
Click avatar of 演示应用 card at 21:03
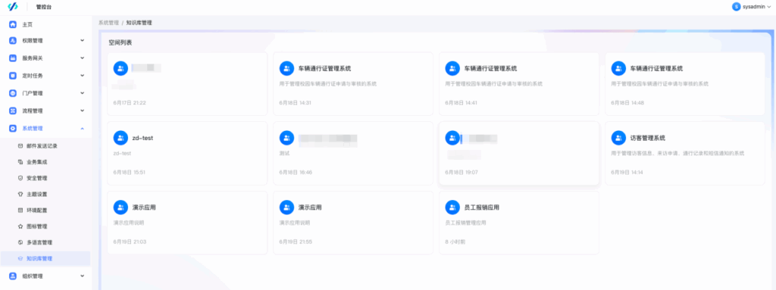point(120,207)
